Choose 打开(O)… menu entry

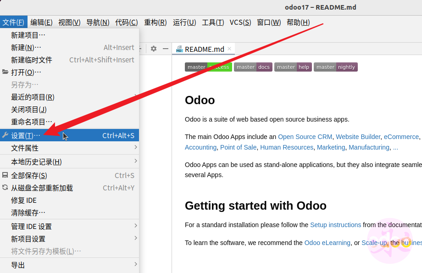point(69,72)
